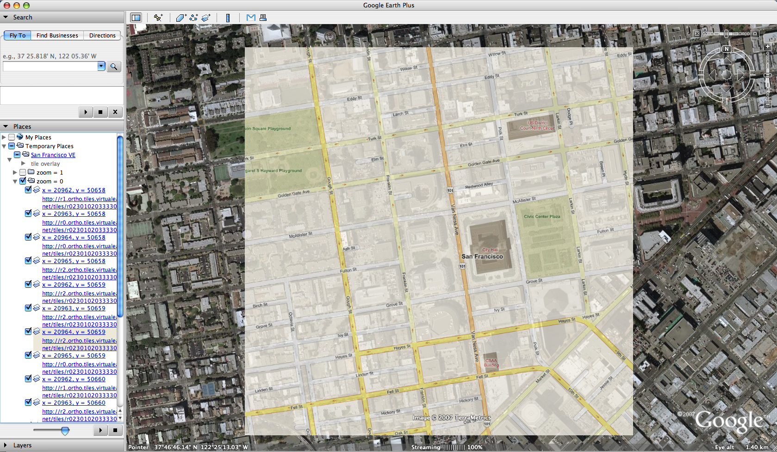Stop the search results tour
Image resolution: width=777 pixels, height=452 pixels.
click(x=100, y=112)
